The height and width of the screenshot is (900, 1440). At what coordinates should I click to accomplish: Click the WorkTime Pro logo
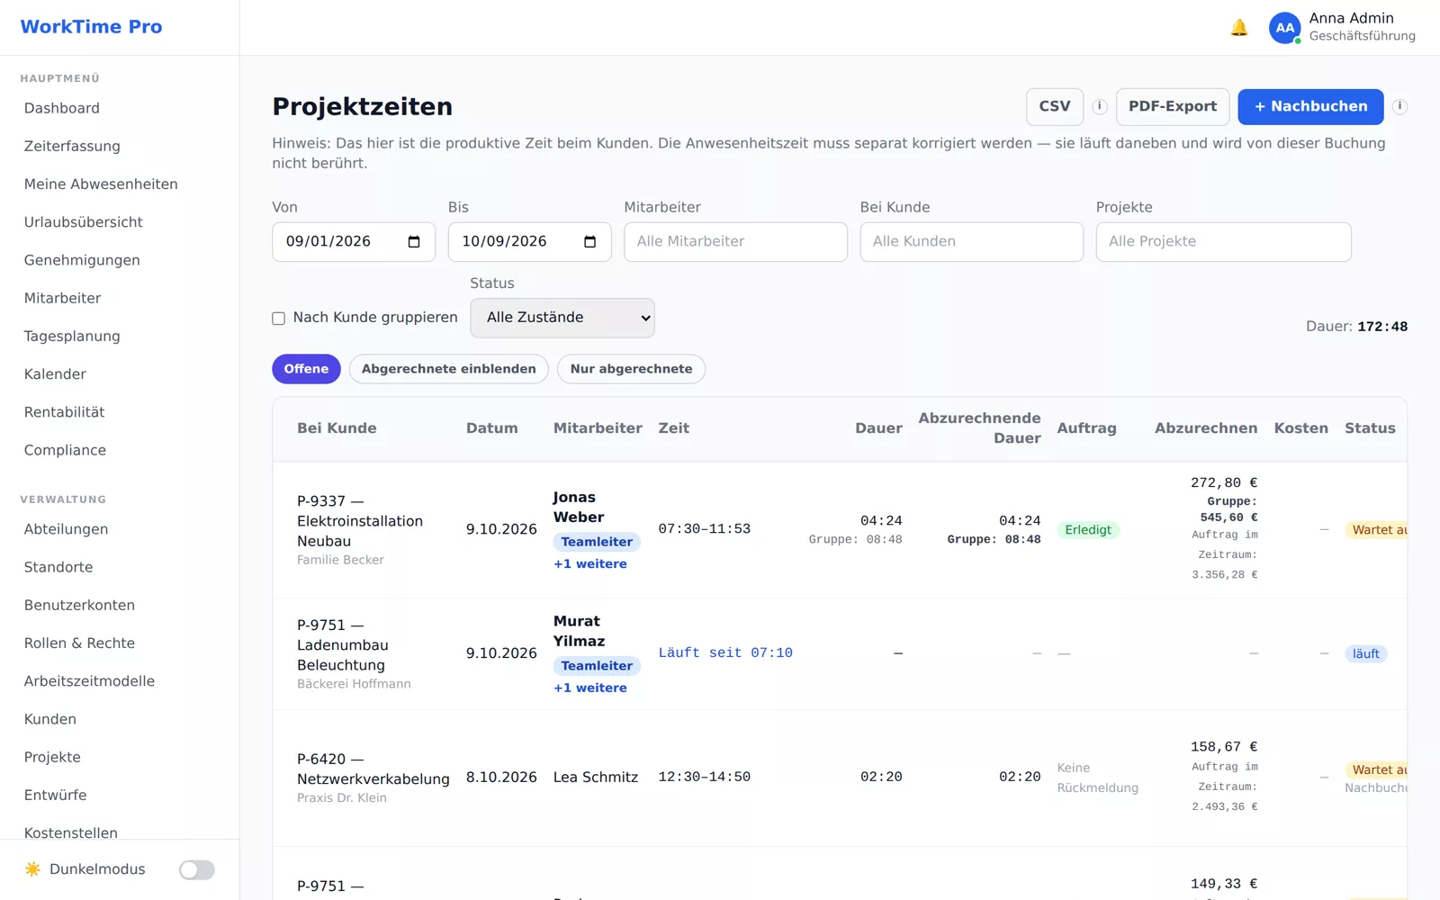pos(92,27)
